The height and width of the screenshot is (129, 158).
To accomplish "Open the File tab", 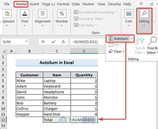I will (7, 4).
